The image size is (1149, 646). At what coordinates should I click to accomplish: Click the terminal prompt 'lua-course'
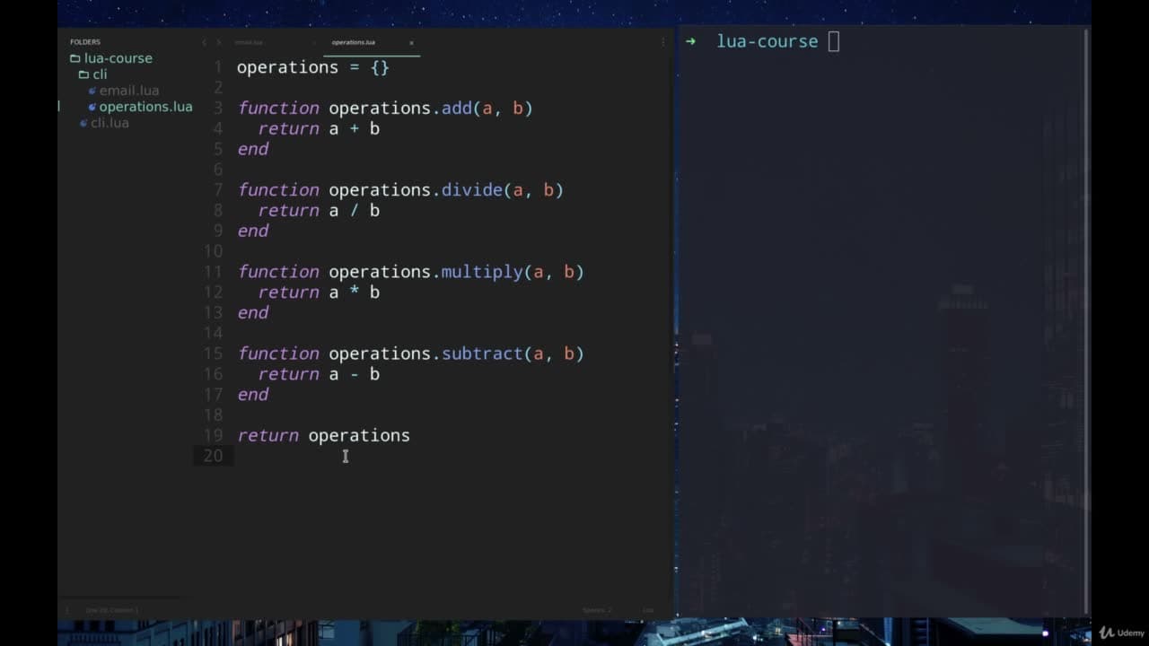767,41
